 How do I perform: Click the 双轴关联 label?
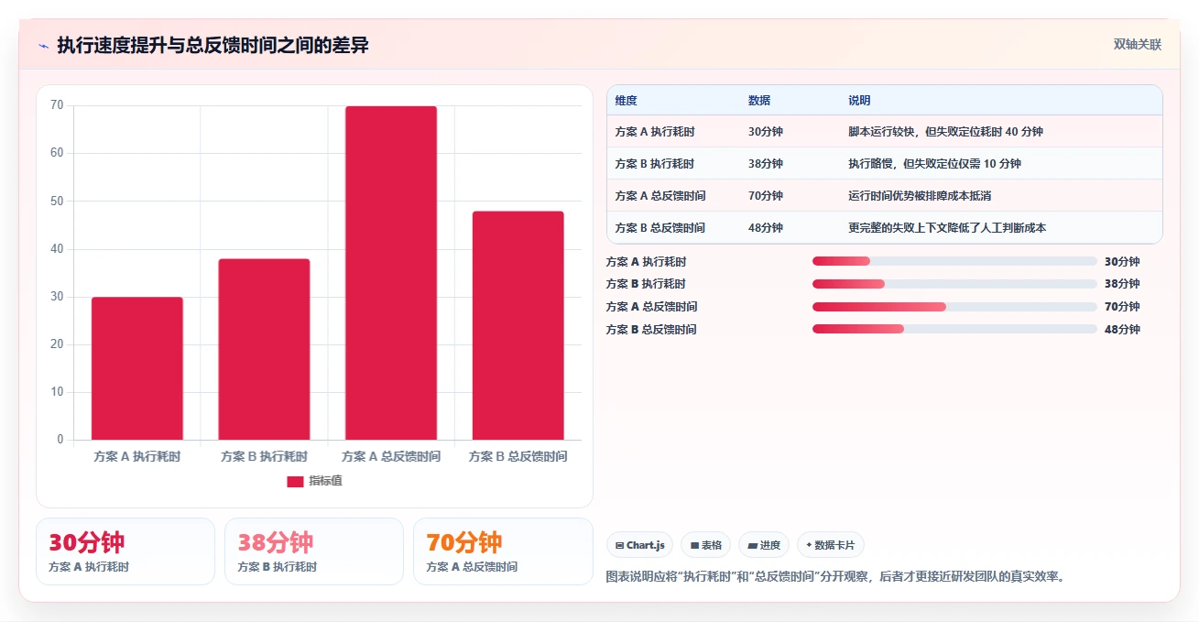(1137, 45)
